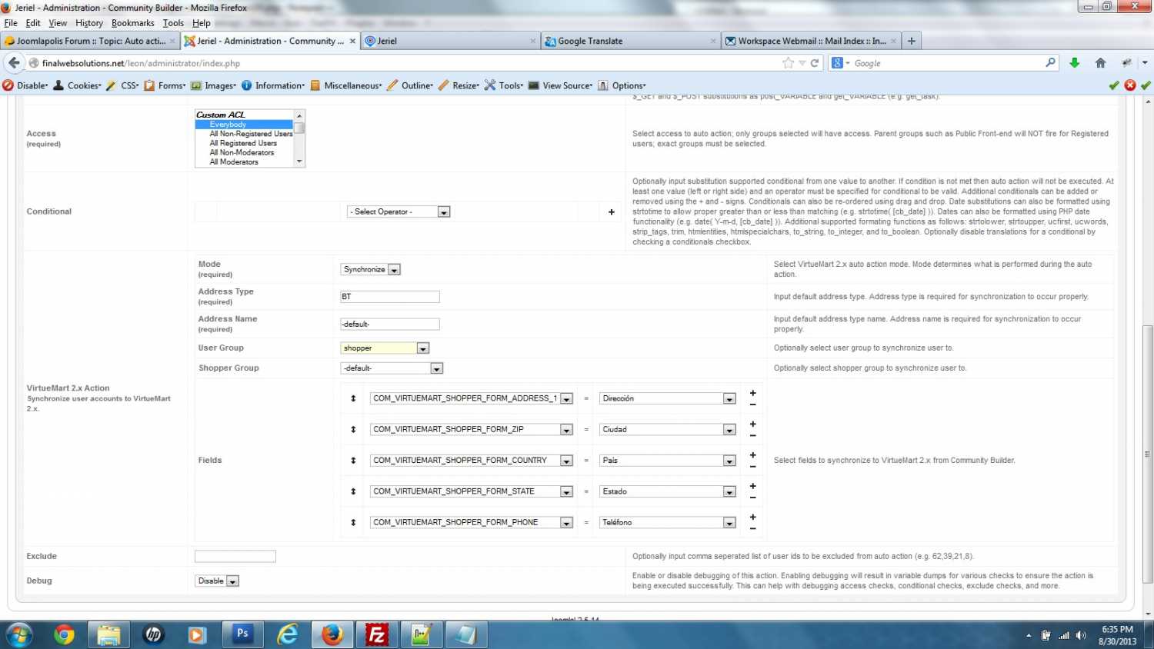
Task: Add a field row after SHOPPER_FORM_PHONE
Action: tap(753, 517)
